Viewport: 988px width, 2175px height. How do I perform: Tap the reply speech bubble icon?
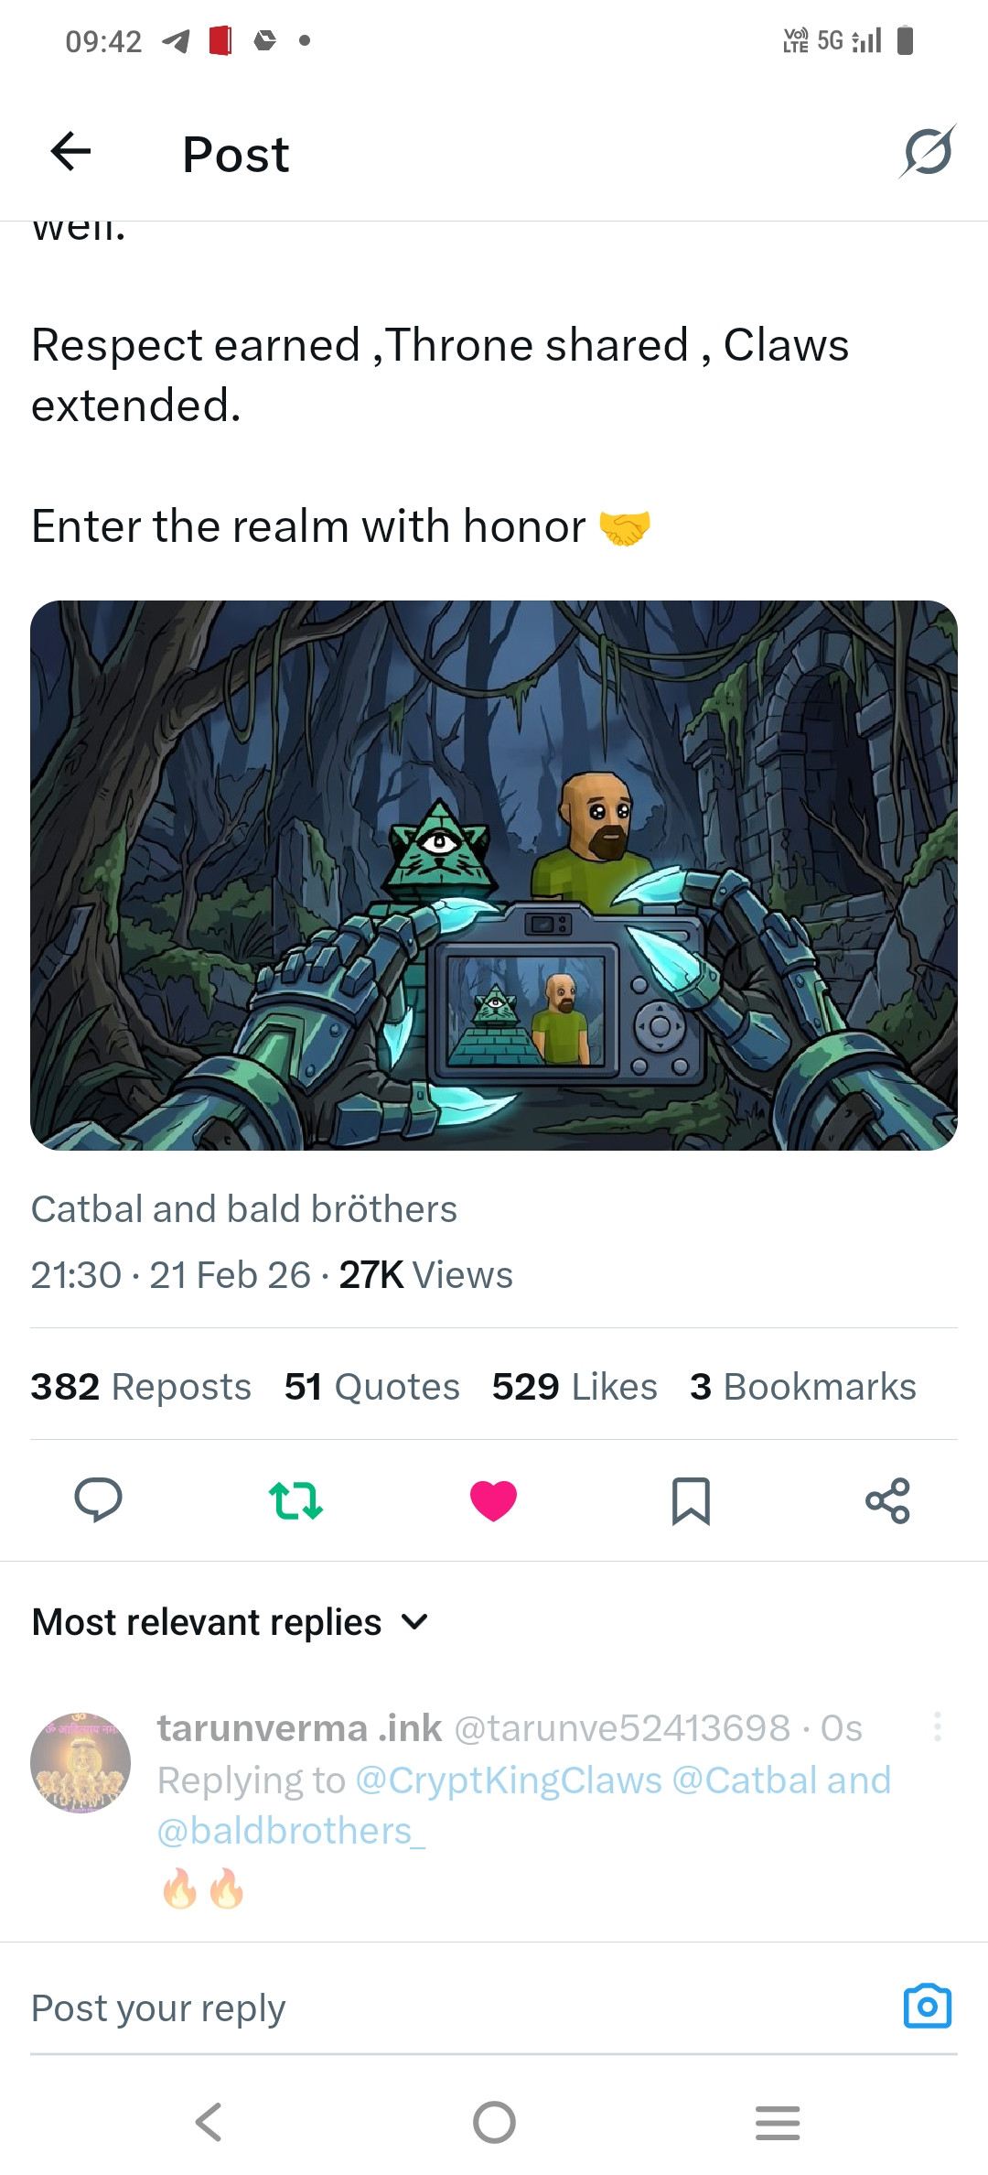click(98, 1500)
